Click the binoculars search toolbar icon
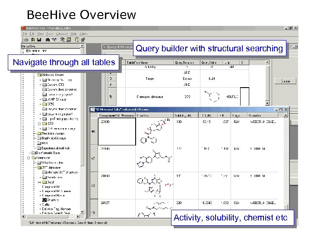This screenshot has height=233, width=311. (x=48, y=40)
